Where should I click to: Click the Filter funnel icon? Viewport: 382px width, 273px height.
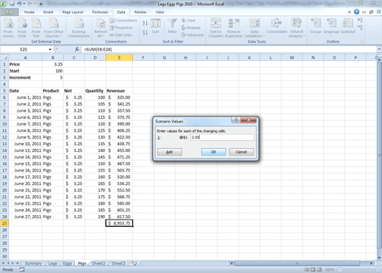(x=172, y=26)
